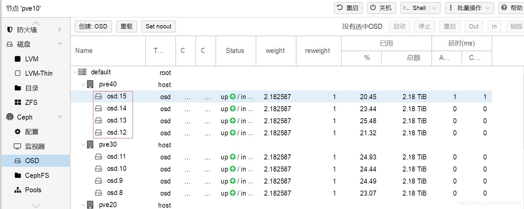
Task: Click the firewall shield icon in sidebar
Action: (10, 29)
